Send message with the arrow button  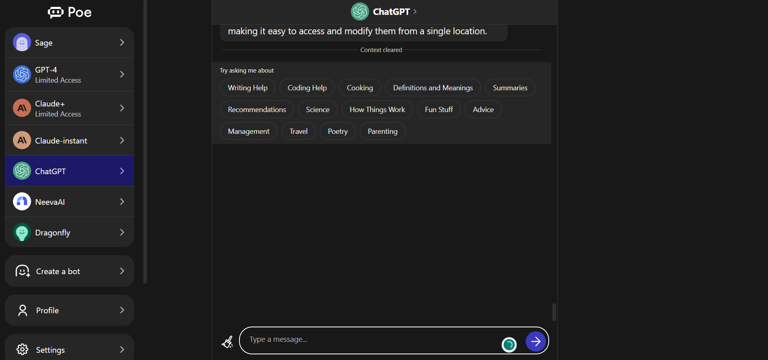point(535,341)
